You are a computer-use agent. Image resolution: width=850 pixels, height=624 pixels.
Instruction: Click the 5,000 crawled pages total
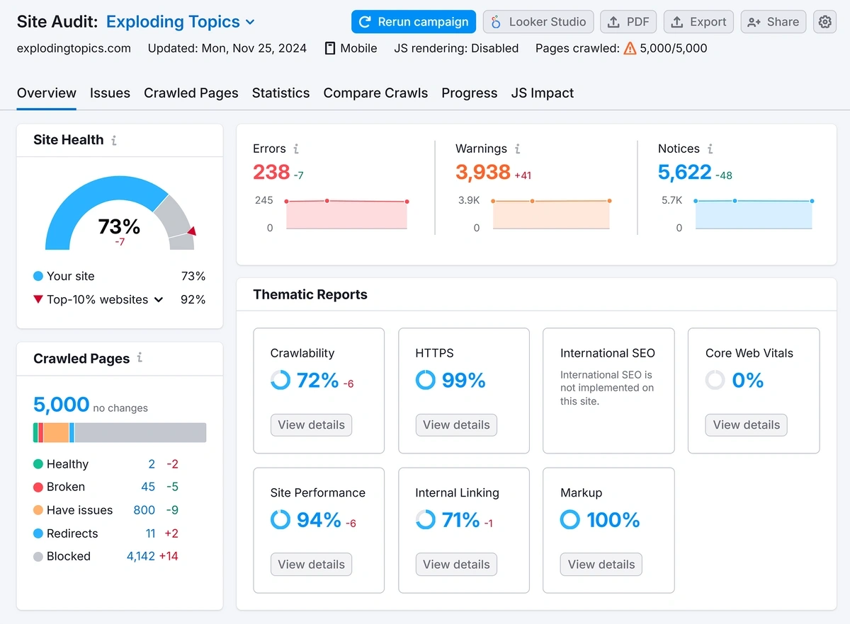click(x=62, y=405)
